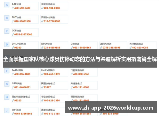Click the link icon beside 0755-83575000
The image size is (160, 116).
pos(13,34)
